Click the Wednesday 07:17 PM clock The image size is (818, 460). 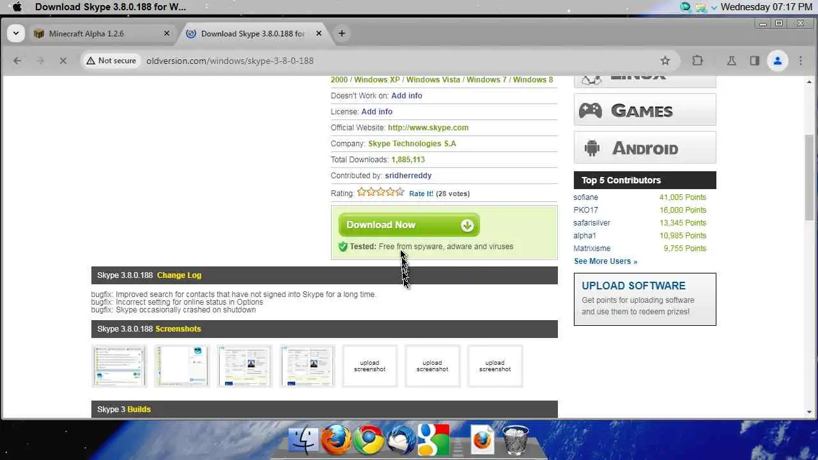(x=766, y=7)
